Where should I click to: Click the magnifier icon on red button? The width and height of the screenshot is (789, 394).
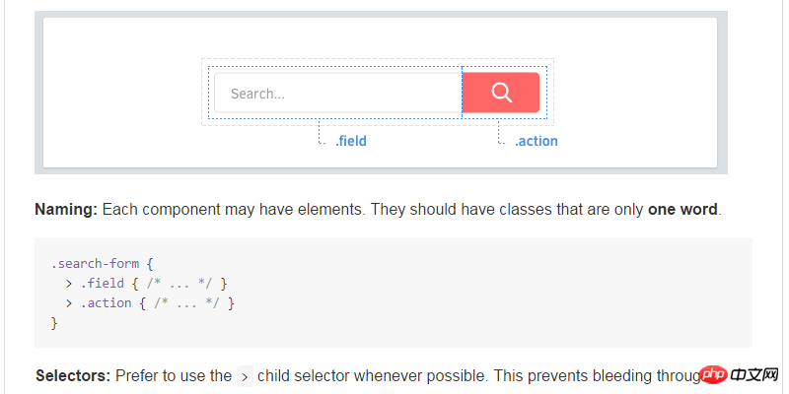[502, 93]
